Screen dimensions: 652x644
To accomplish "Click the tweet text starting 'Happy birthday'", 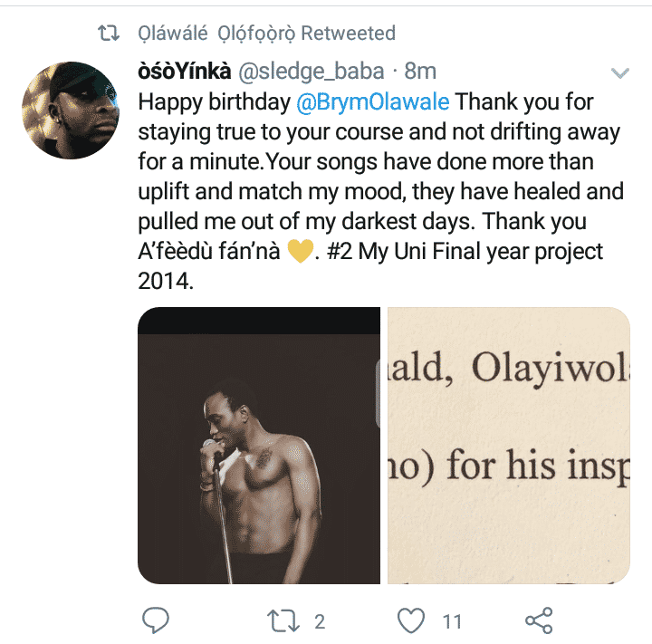I will point(380,191).
